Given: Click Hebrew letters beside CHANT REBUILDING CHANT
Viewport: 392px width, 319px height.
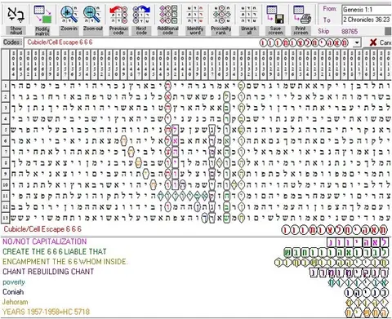Looking at the screenshot, I should (349, 272).
